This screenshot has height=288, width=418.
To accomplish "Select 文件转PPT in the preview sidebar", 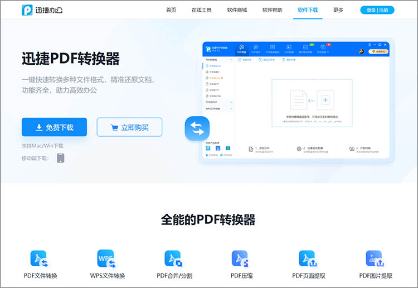I will pos(212,84).
